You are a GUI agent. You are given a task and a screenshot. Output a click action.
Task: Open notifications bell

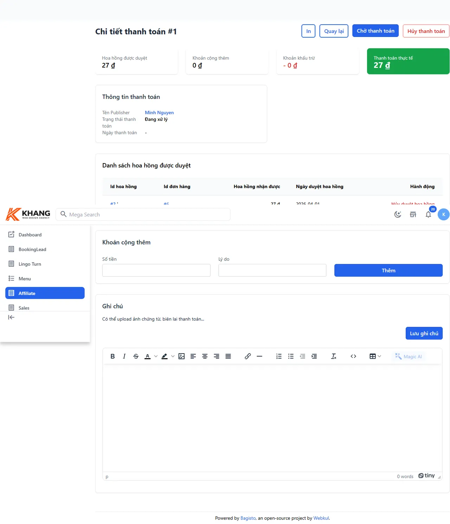(428, 214)
